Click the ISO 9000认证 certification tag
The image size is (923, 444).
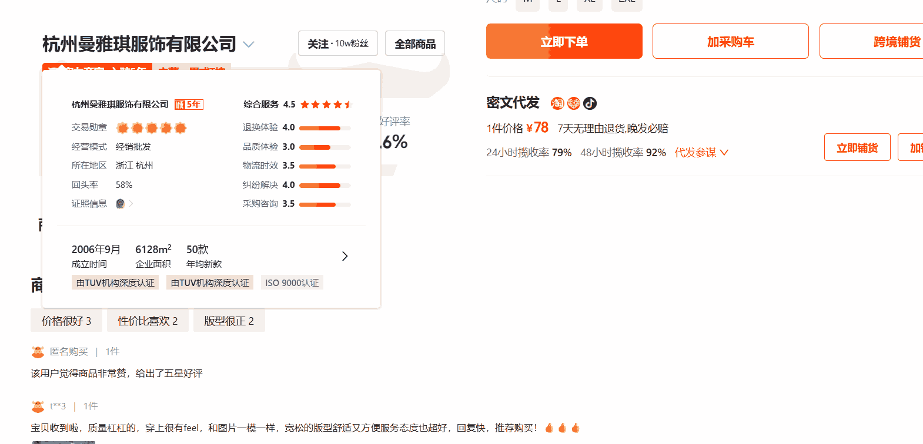[292, 282]
